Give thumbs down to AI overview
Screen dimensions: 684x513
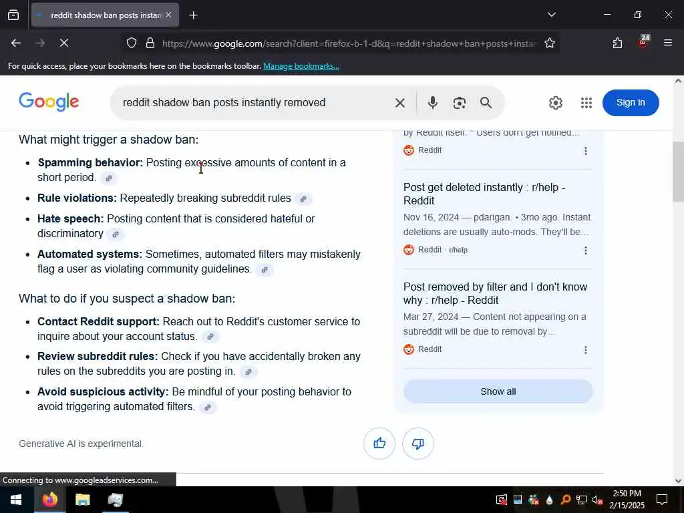click(x=417, y=444)
